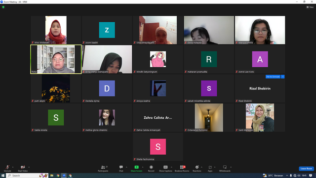The image size is (316, 178).
Task: Click the green encryption shield icon
Action: point(3,7)
